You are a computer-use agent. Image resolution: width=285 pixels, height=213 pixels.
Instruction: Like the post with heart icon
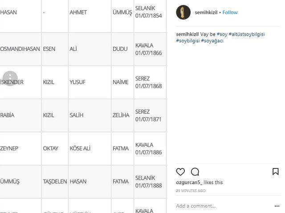[x=180, y=172]
